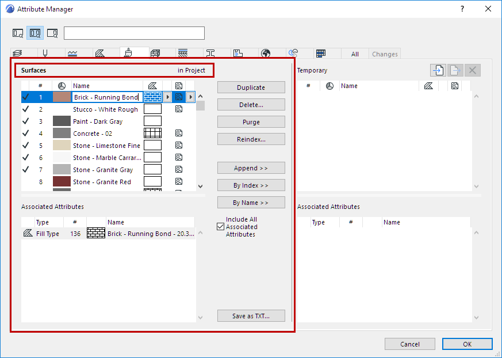Open the help question mark in the title bar

[x=462, y=9]
